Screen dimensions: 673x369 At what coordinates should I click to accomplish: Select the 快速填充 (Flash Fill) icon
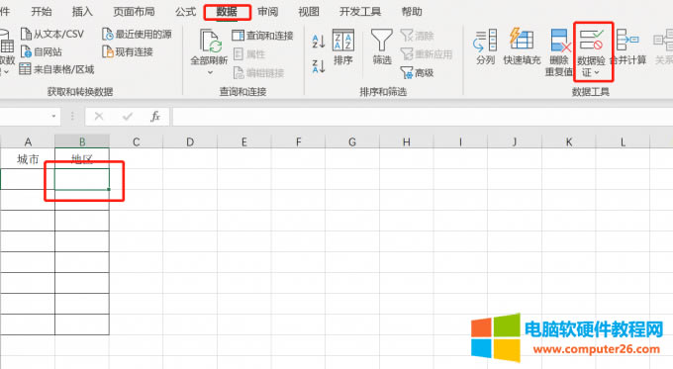522,39
